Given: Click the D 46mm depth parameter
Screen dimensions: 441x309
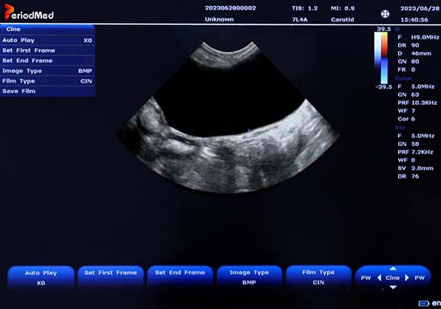Looking at the screenshot, I should [x=414, y=53].
